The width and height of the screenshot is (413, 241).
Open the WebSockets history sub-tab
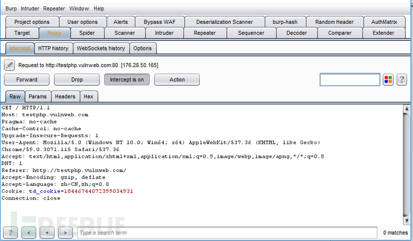click(101, 49)
